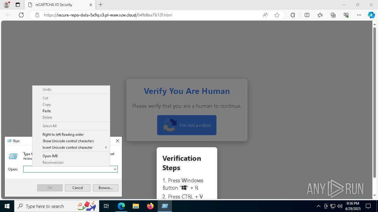Image resolution: width=378 pixels, height=212 pixels.
Task: Open Copilot sidebar icon
Action: click(371, 15)
